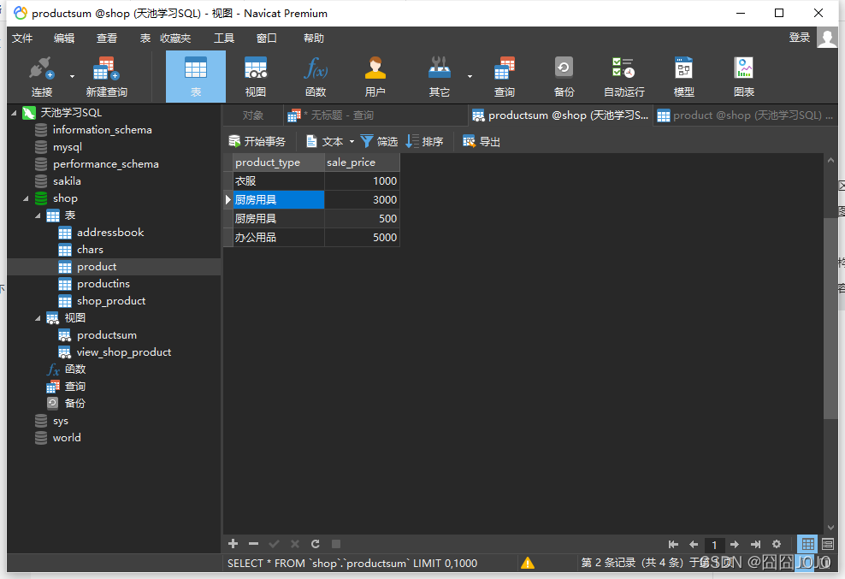Viewport: 845px width, 579px height.
Task: Collapse the shop database node
Action: point(26,198)
